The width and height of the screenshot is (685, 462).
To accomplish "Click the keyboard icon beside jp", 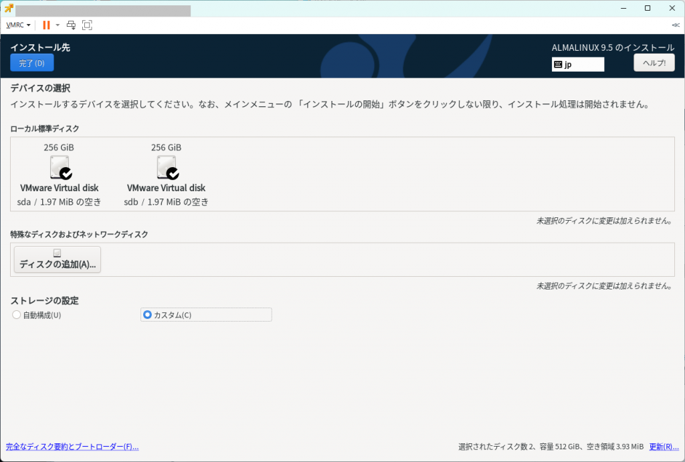I will (558, 64).
